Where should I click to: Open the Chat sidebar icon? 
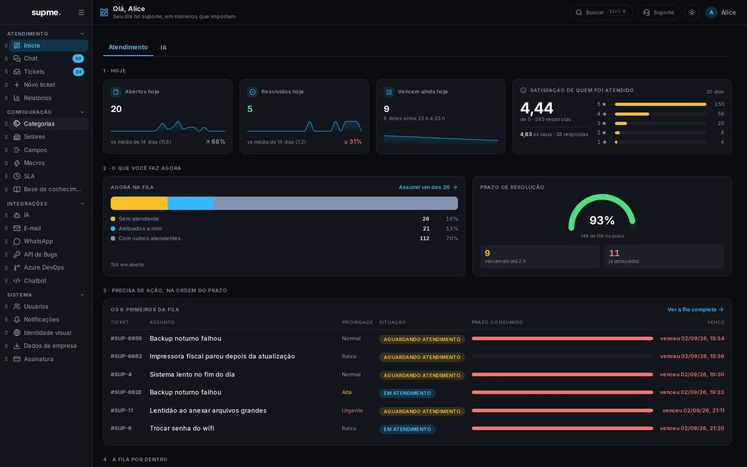click(x=17, y=58)
